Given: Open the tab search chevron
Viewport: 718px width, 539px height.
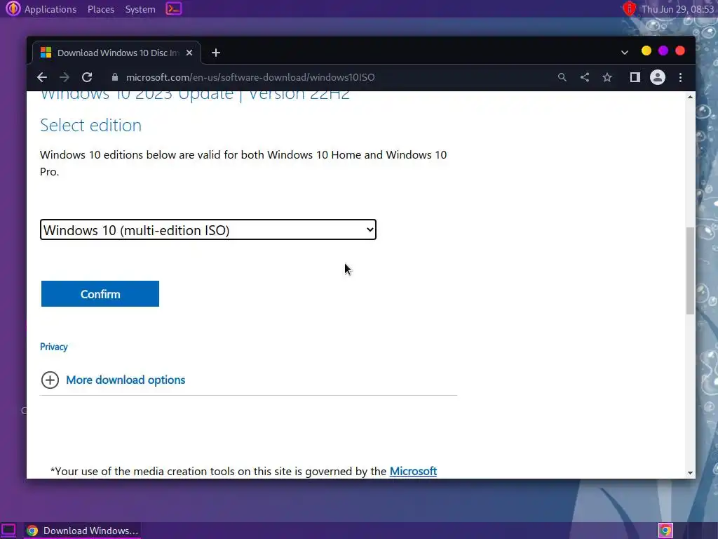Looking at the screenshot, I should [625, 52].
